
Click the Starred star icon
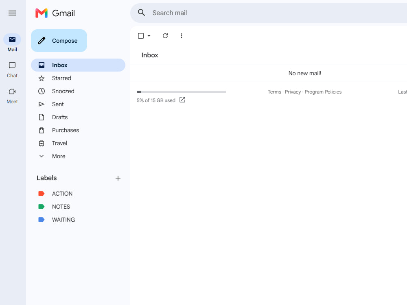click(42, 78)
